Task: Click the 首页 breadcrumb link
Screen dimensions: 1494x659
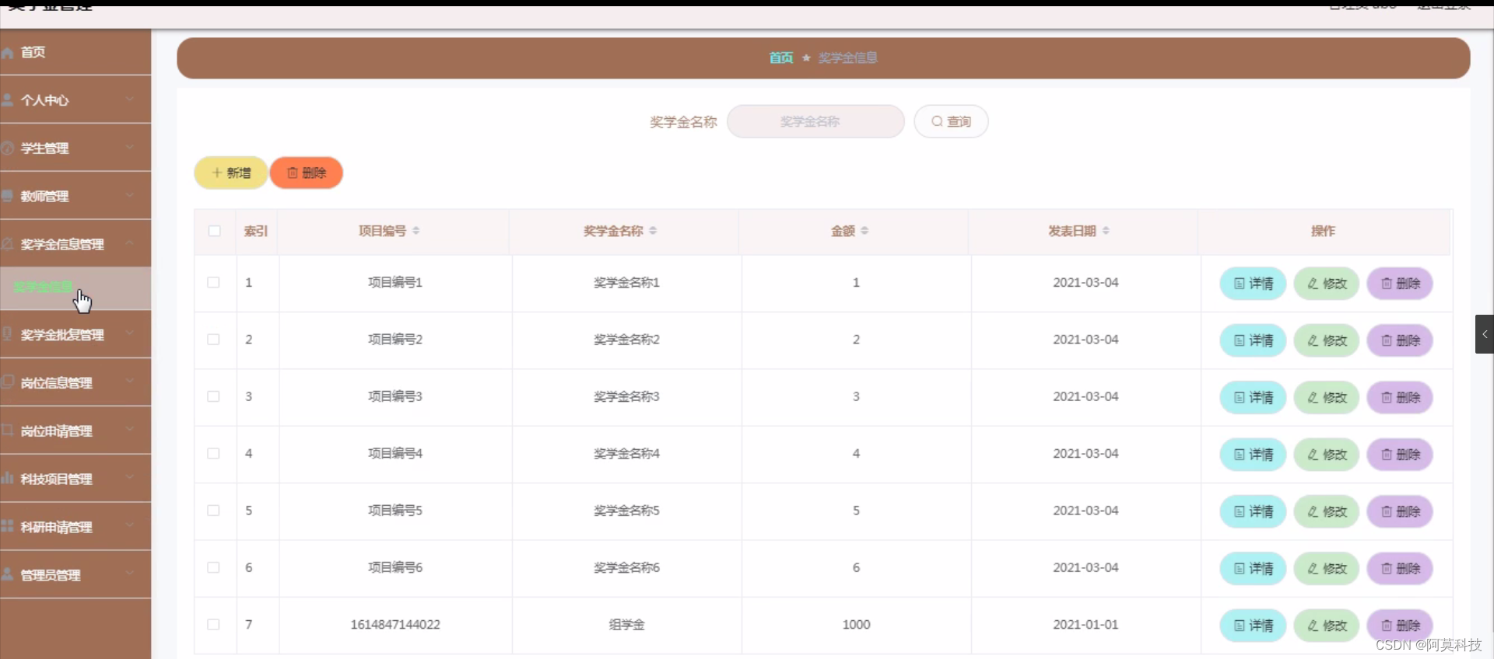Action: click(780, 58)
